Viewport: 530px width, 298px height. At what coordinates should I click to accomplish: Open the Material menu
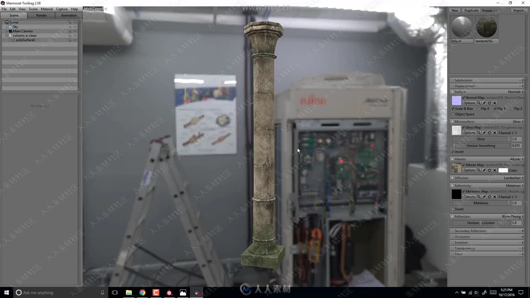47,9
